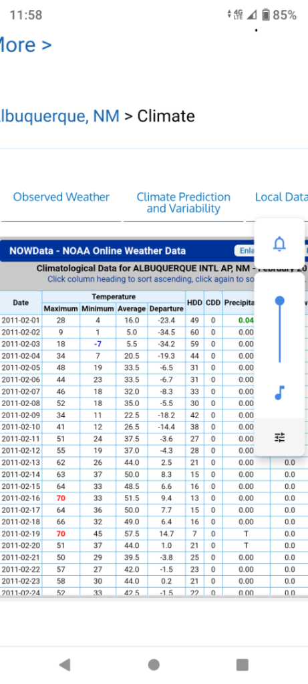The image size is (308, 684).
Task: Select date cell 2011-02-10
Action: (x=21, y=427)
